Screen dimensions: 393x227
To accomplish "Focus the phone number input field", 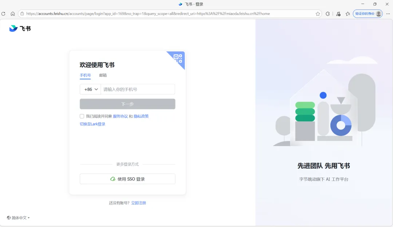I will coord(138,89).
